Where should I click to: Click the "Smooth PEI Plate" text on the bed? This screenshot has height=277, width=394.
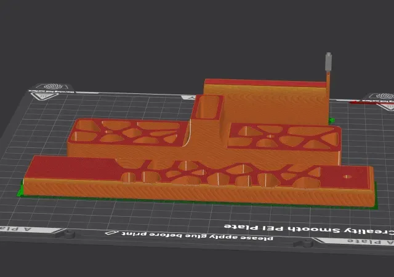(x=282, y=228)
